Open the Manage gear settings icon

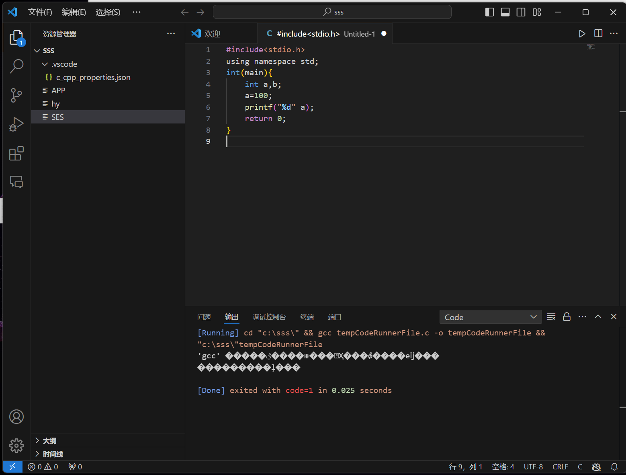(16, 446)
